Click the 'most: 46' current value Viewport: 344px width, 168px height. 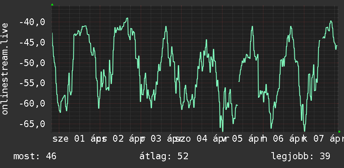(x=35, y=156)
